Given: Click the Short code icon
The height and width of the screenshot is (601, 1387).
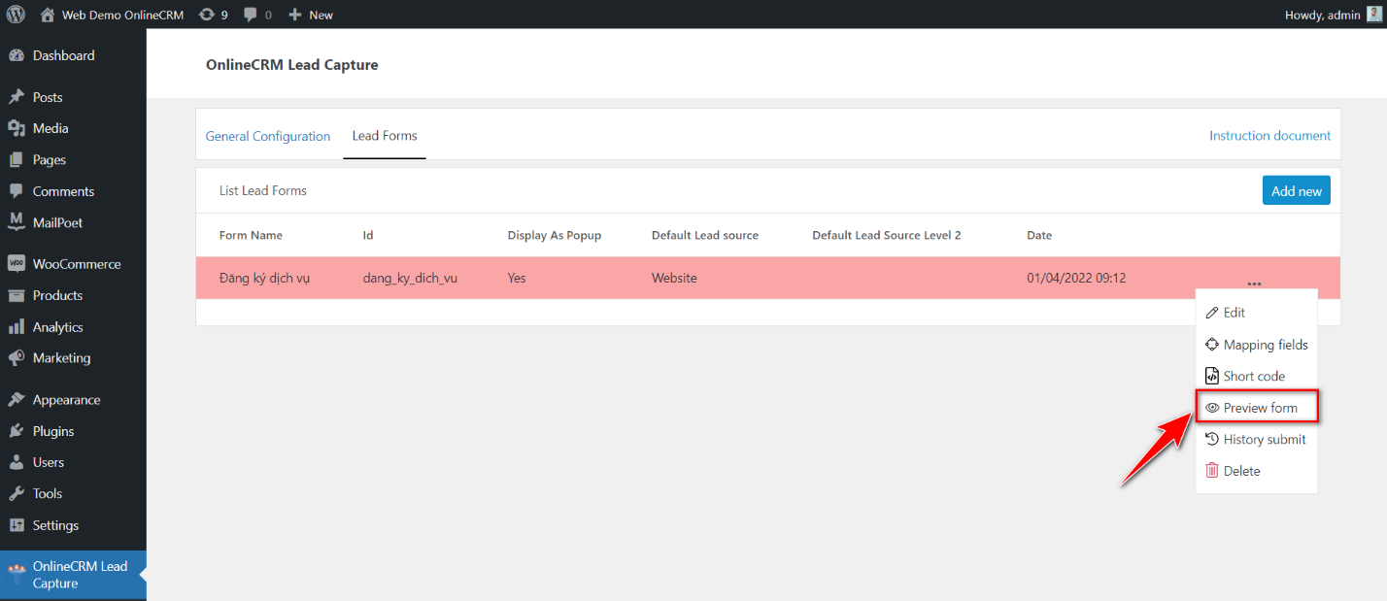Looking at the screenshot, I should tap(1212, 375).
